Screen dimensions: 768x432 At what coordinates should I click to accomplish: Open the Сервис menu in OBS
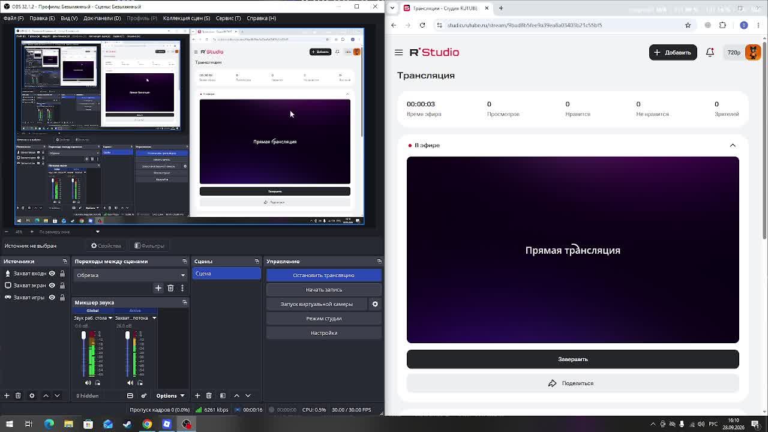click(x=228, y=18)
